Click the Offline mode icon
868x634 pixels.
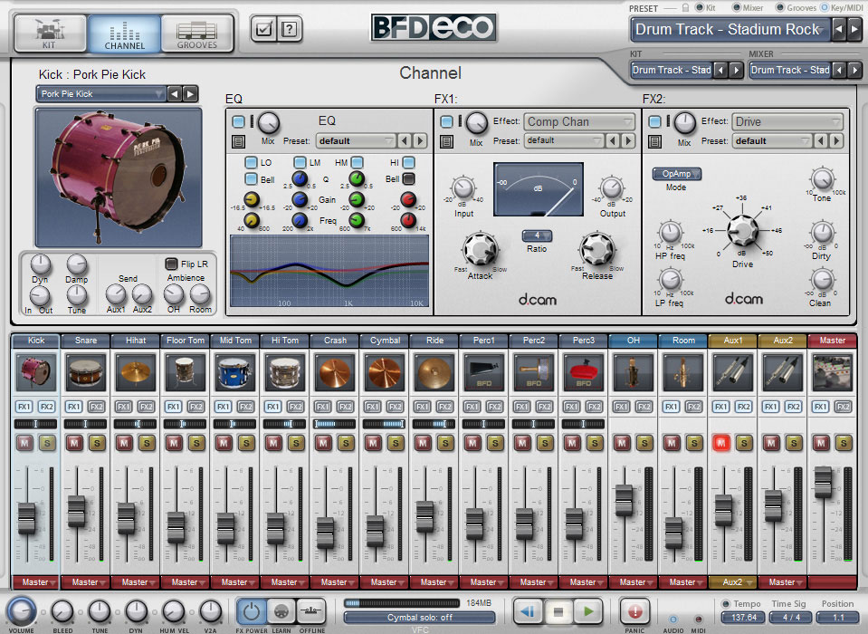click(x=312, y=610)
